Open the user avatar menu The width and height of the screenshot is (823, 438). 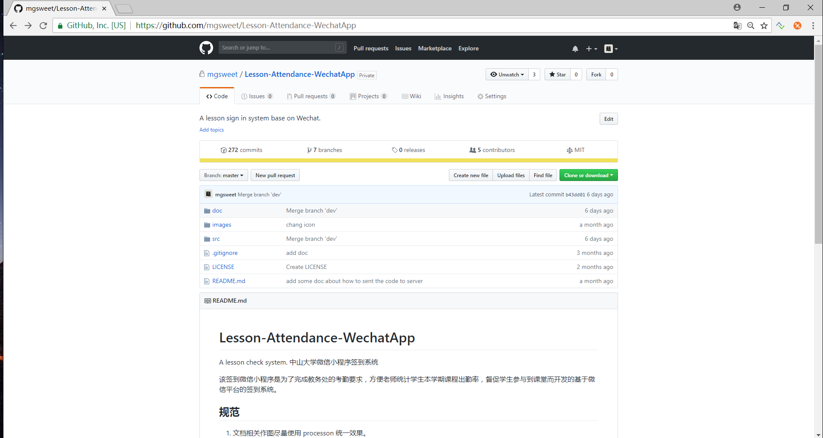pos(611,49)
